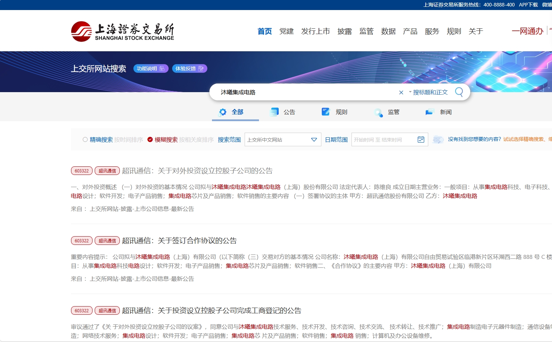Select the 精确搜索 radio button
This screenshot has height=342, width=552.
point(85,139)
